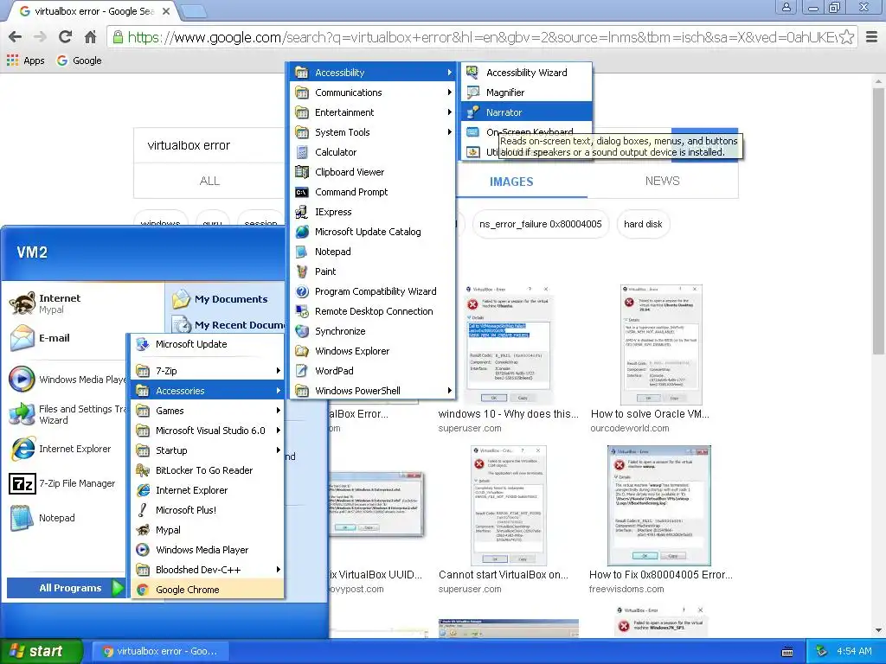Screen dimensions: 886x664
Task: Switch to the ALL search tab
Action: tap(209, 181)
